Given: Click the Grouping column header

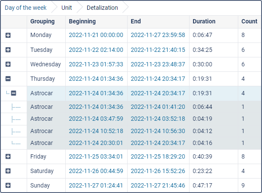Looking at the screenshot, I should 42,21.
